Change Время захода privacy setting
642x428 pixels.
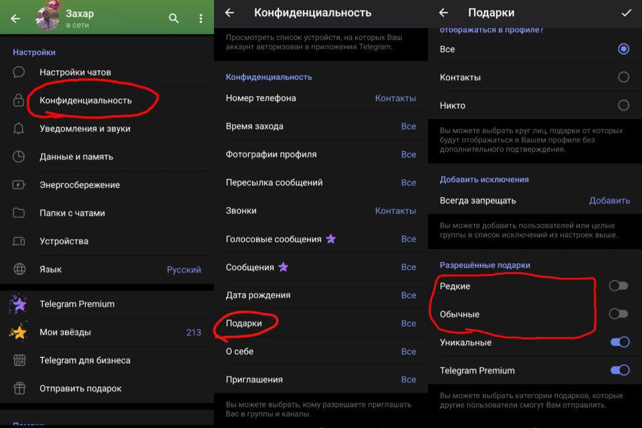[x=321, y=126]
